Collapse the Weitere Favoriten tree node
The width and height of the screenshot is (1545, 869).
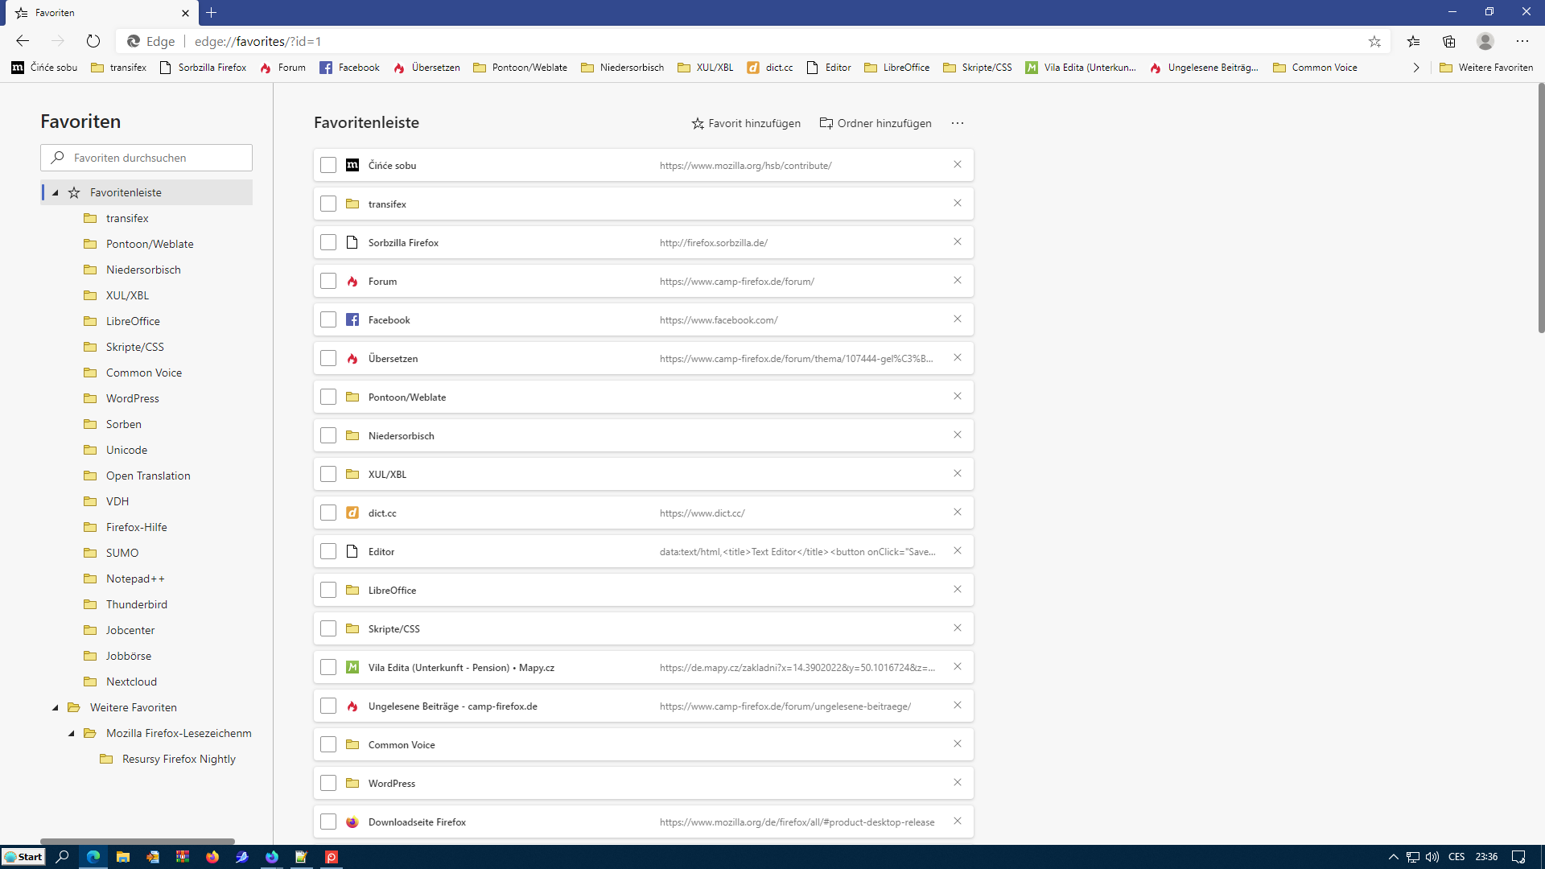pos(56,707)
